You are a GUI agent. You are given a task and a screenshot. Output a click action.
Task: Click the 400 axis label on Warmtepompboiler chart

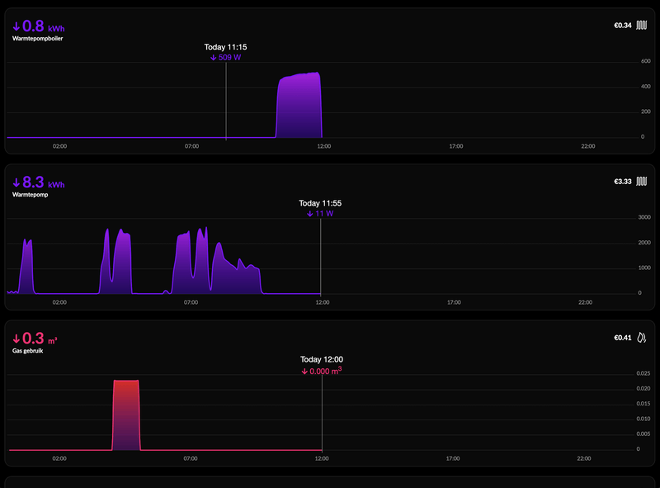pyautogui.click(x=646, y=87)
